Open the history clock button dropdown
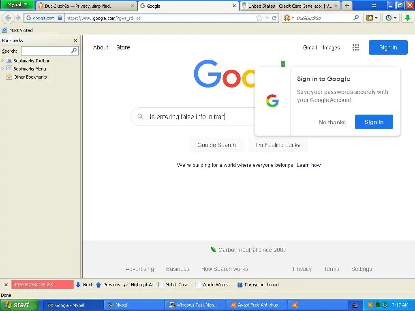Viewport: 415px width, 311px height. [391, 18]
